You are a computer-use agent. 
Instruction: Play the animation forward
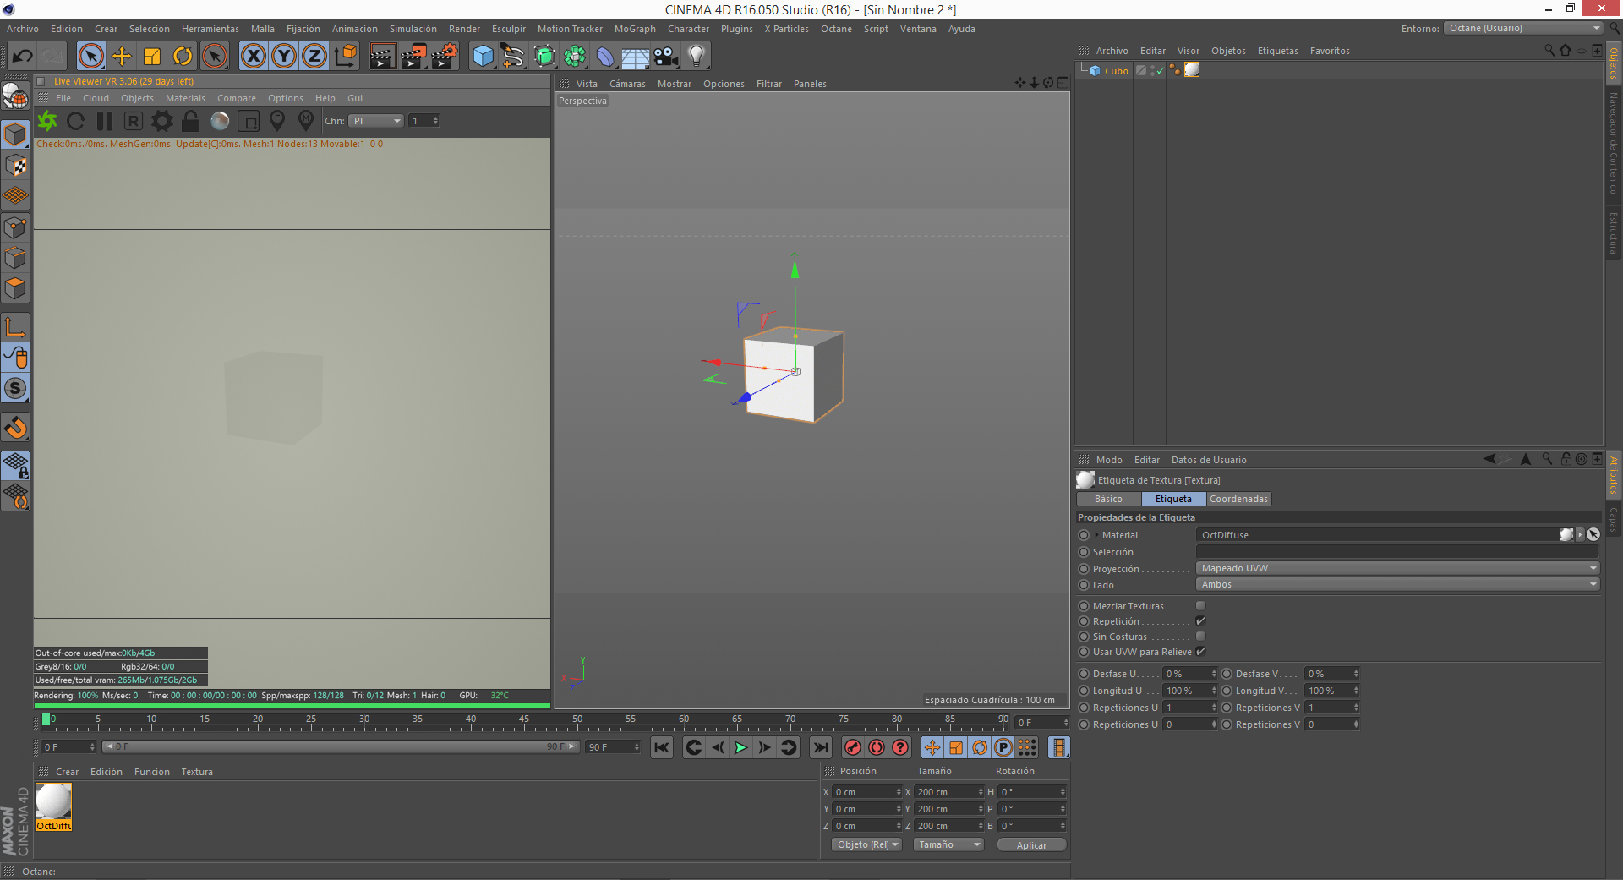coord(741,747)
